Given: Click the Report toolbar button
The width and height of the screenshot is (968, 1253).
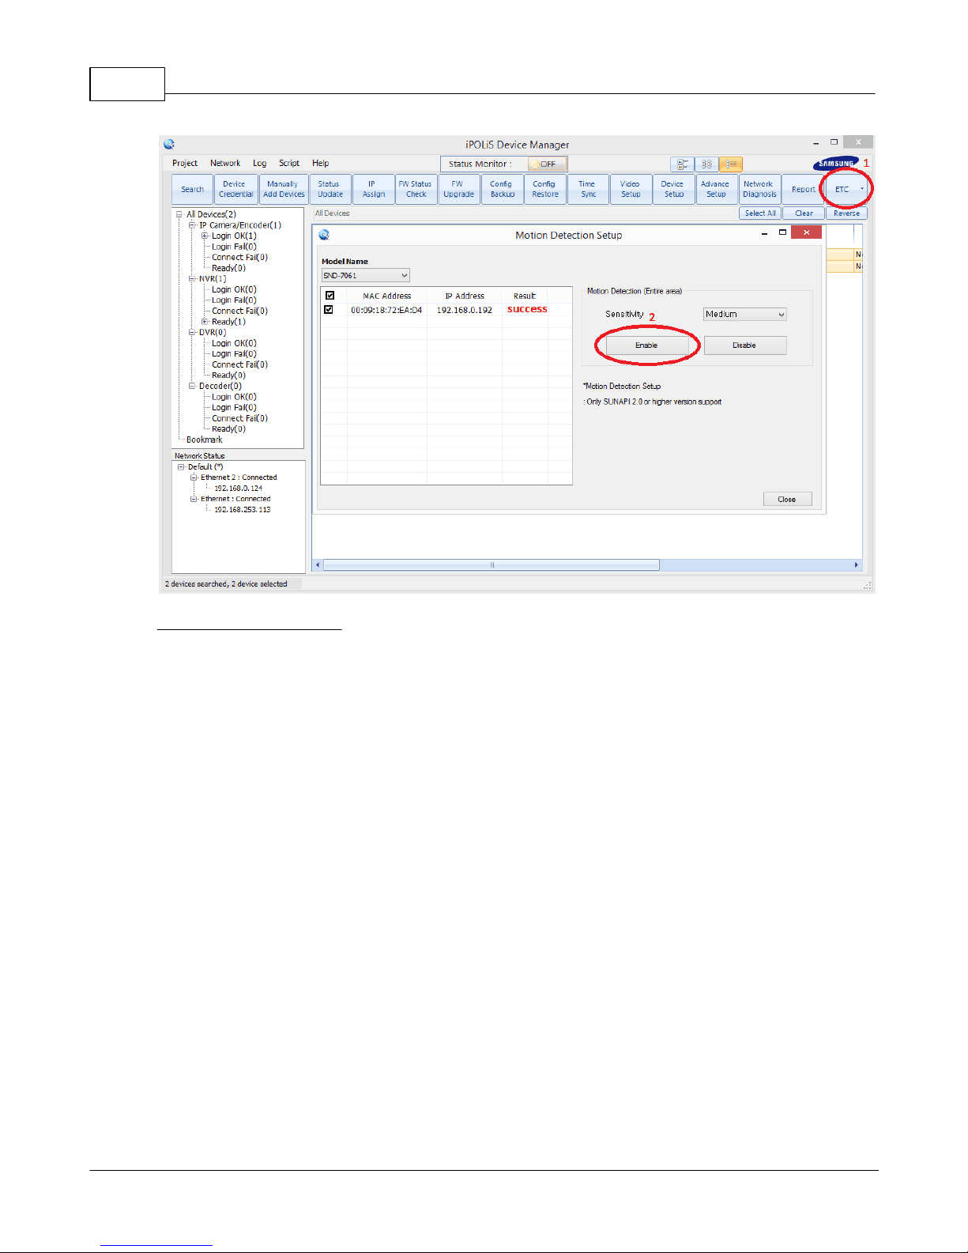Looking at the screenshot, I should (803, 190).
